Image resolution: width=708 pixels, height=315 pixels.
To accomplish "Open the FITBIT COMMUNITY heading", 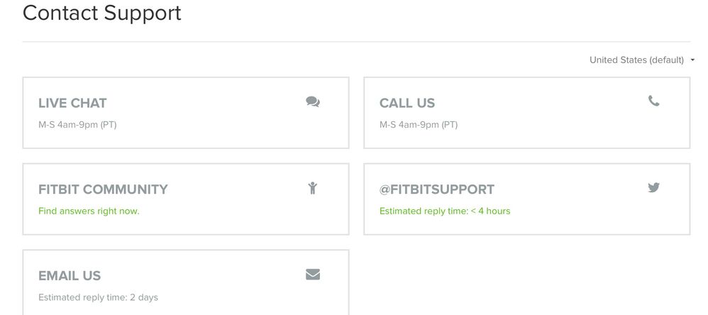I will coord(103,189).
